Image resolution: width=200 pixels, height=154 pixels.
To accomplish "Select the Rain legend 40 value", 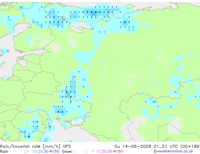I will [x=51, y=151].
